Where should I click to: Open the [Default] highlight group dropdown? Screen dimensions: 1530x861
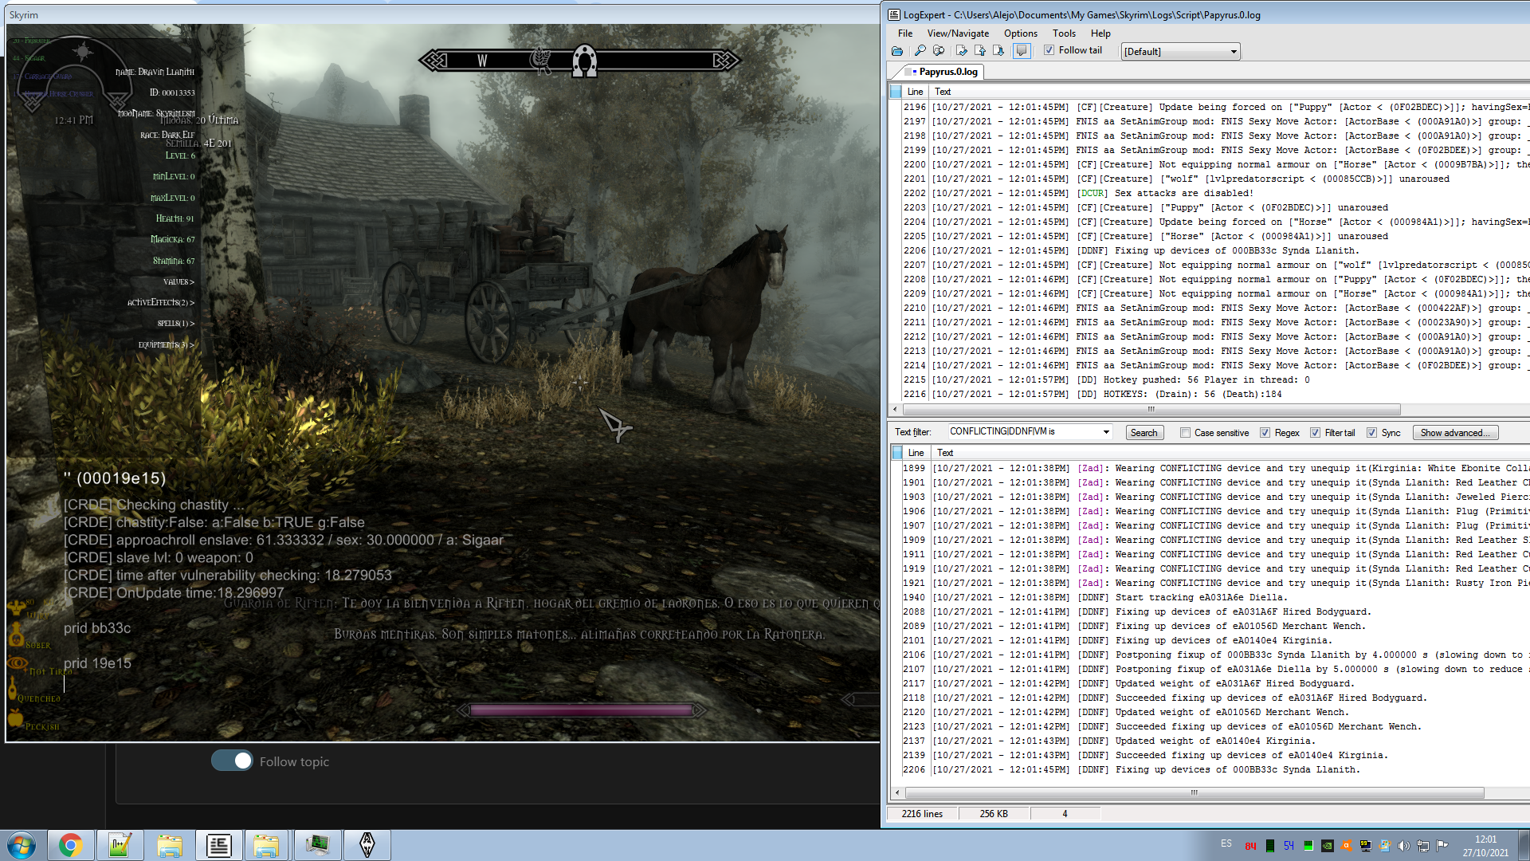click(x=1181, y=52)
